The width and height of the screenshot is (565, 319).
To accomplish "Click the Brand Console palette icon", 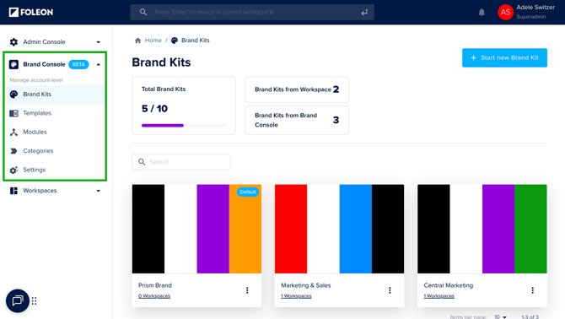I will (13, 64).
